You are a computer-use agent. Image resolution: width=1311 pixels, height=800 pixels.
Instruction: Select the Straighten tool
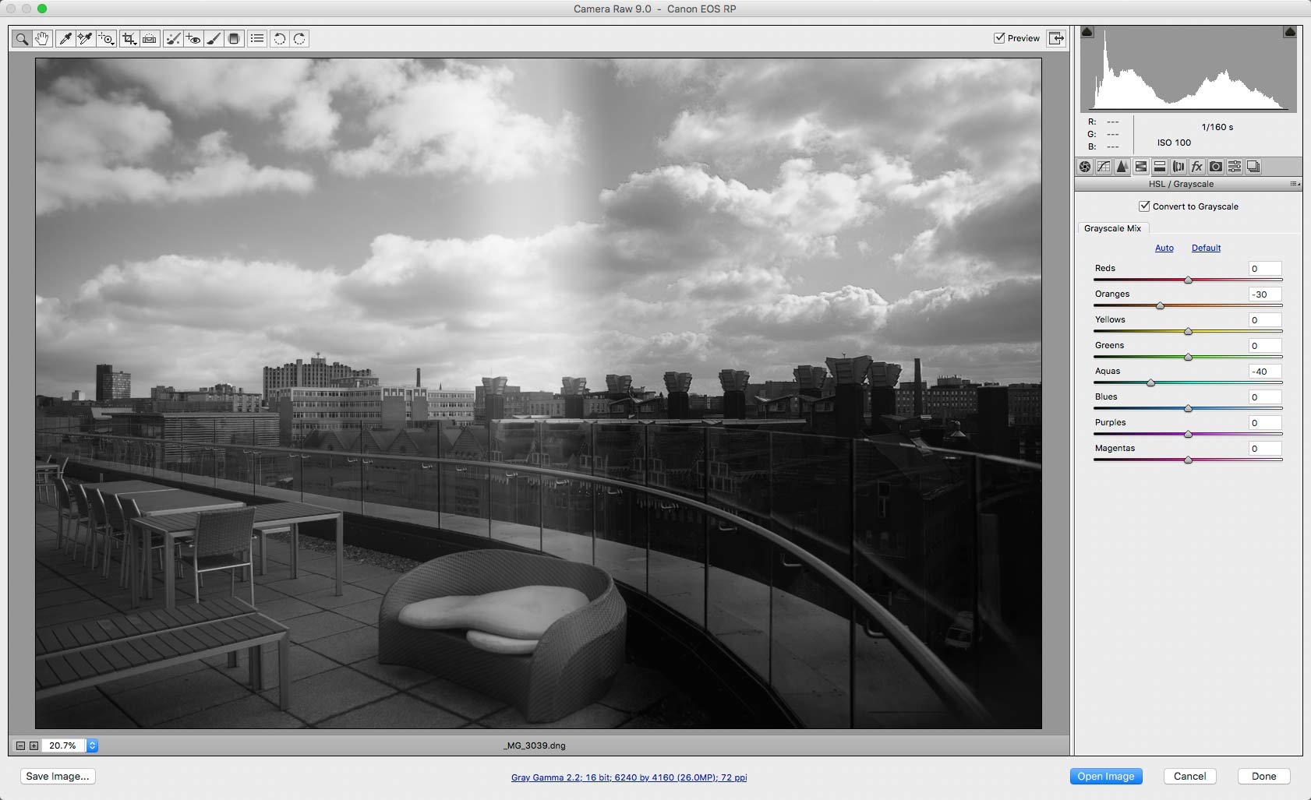pos(150,38)
